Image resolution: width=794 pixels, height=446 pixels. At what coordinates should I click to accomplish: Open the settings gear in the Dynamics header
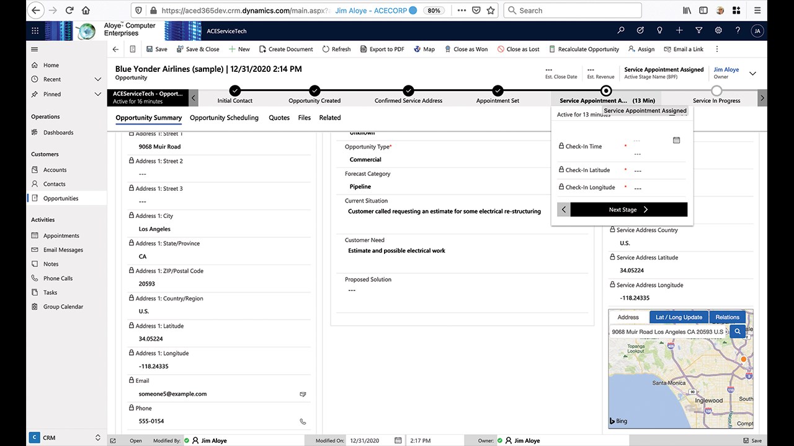click(718, 30)
